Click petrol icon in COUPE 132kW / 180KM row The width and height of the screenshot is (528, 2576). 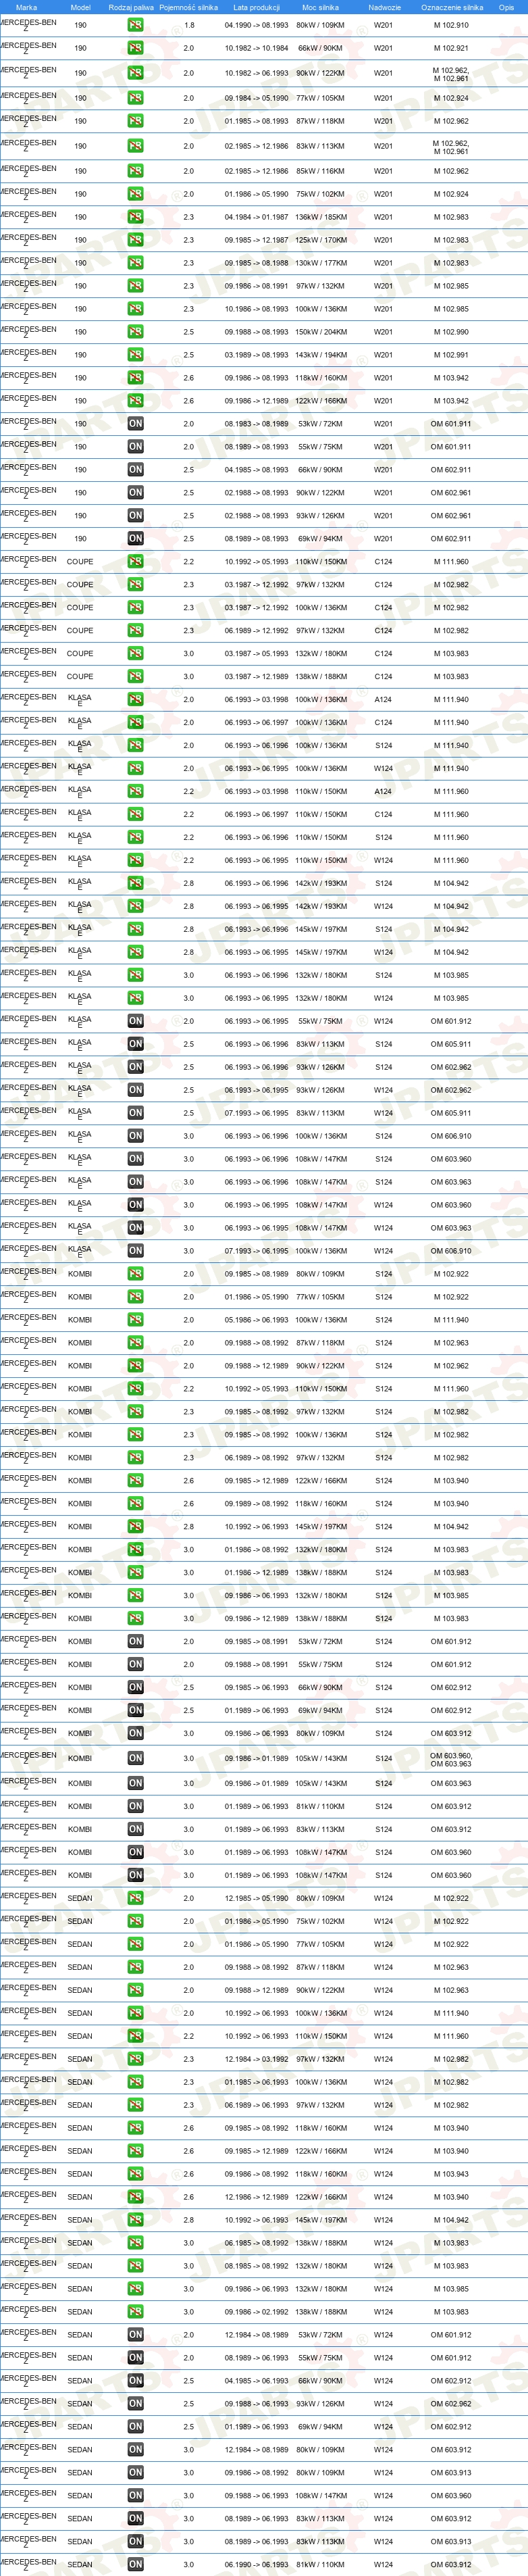(135, 654)
